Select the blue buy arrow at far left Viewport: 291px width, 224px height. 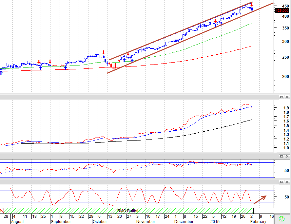pyautogui.click(x=1, y=72)
